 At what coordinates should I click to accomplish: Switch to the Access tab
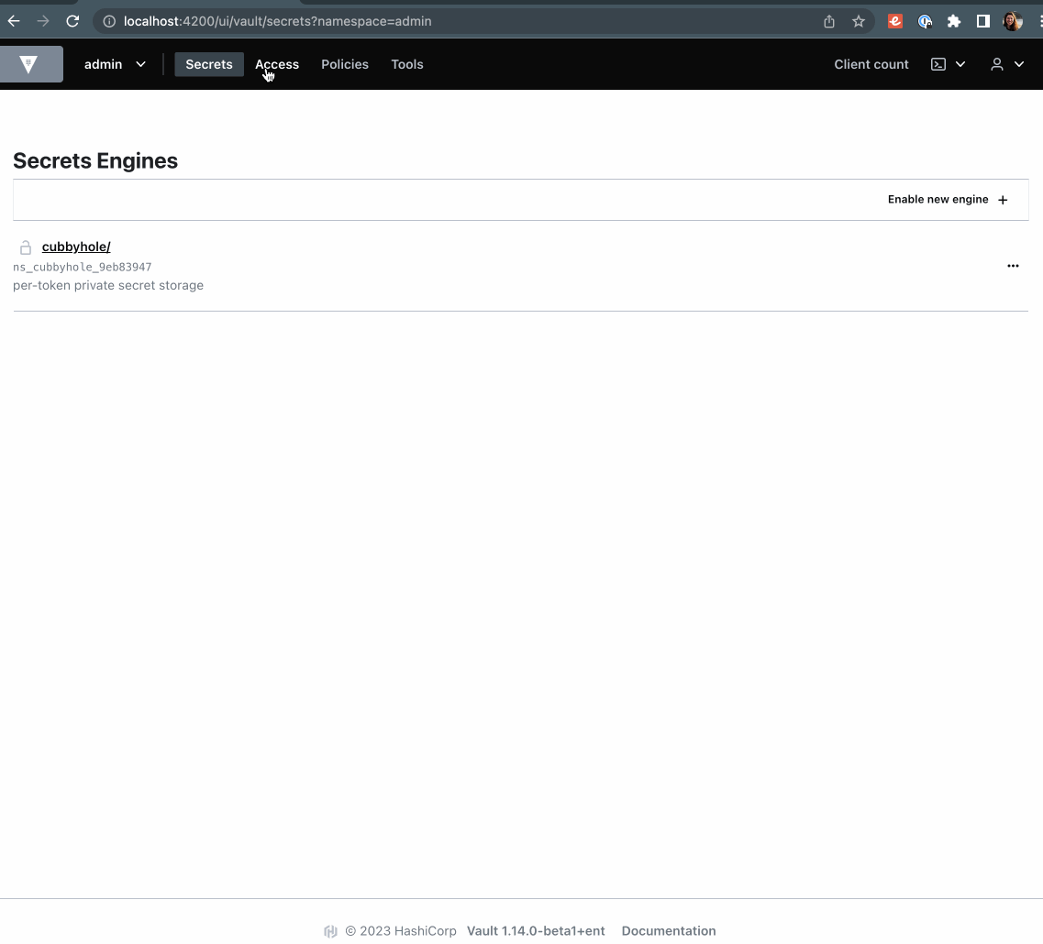point(277,64)
